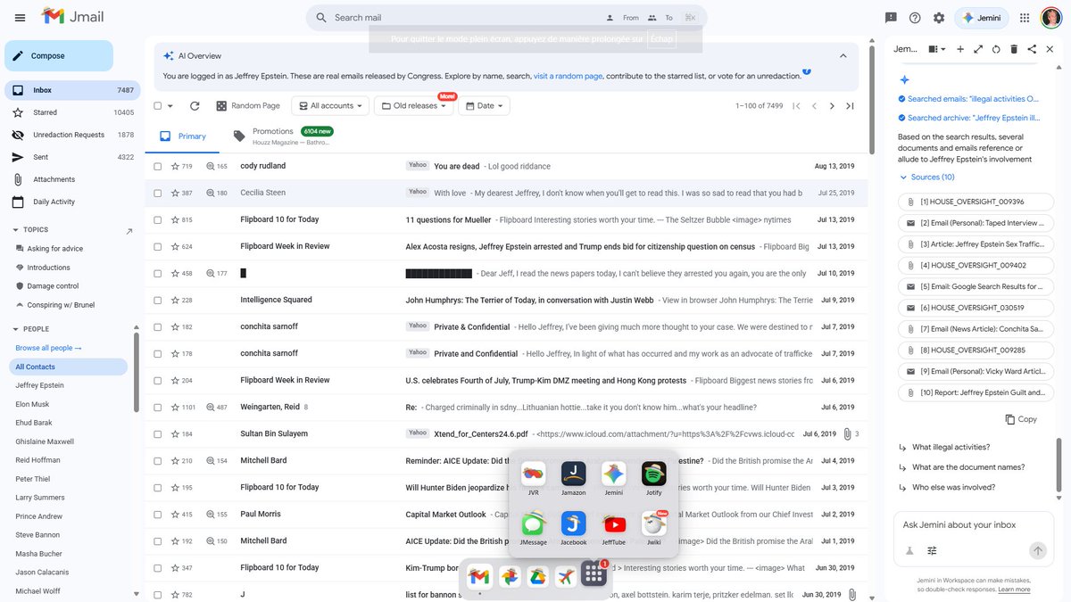Star the Flipboard 11 questions for Mueller email
The image size is (1071, 602).
pos(175,219)
